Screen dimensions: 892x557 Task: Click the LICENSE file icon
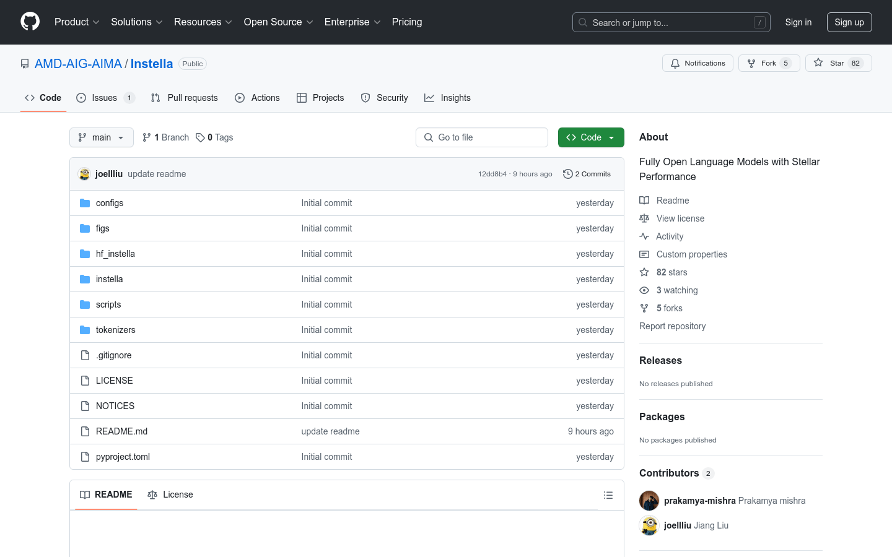click(85, 381)
